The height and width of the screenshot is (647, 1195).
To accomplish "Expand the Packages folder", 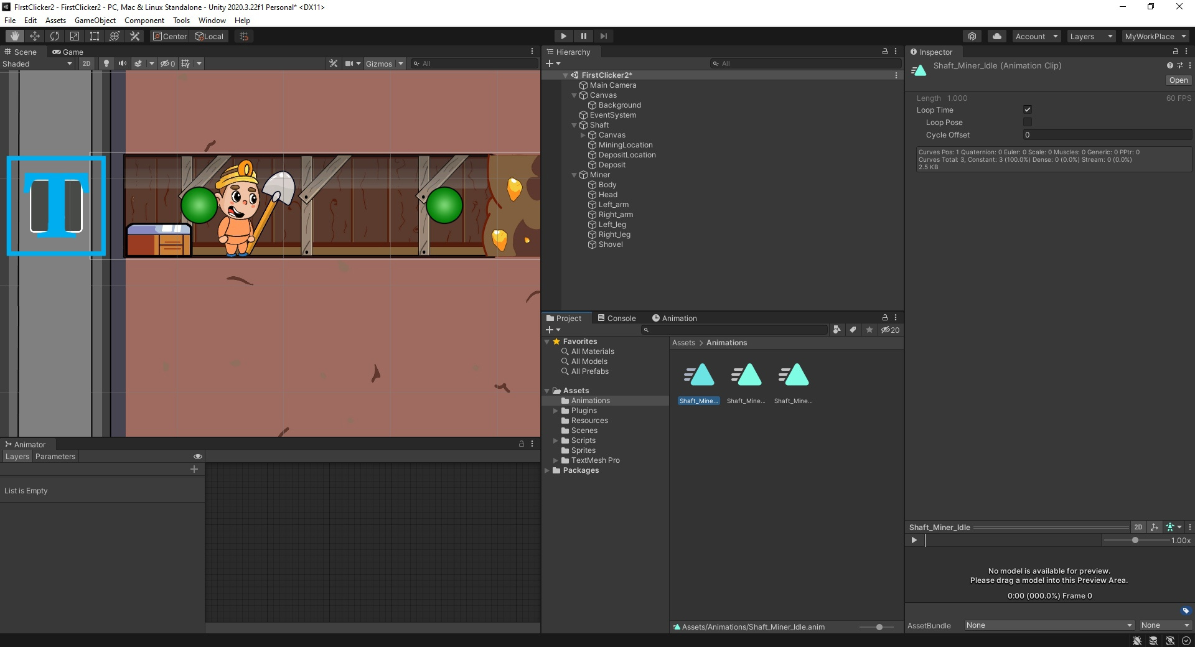I will pos(547,470).
